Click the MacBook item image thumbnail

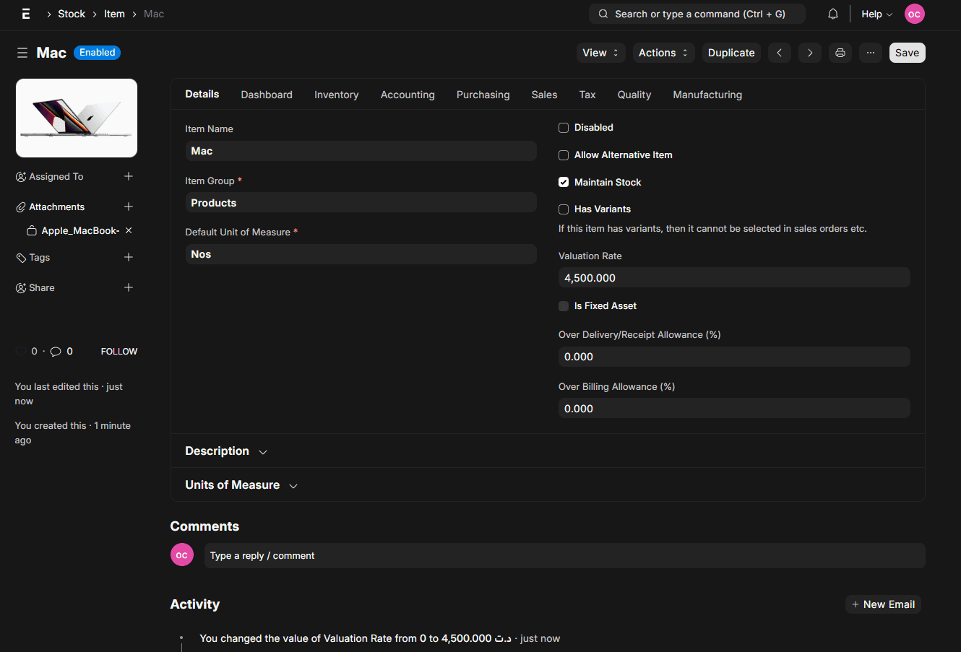click(77, 118)
